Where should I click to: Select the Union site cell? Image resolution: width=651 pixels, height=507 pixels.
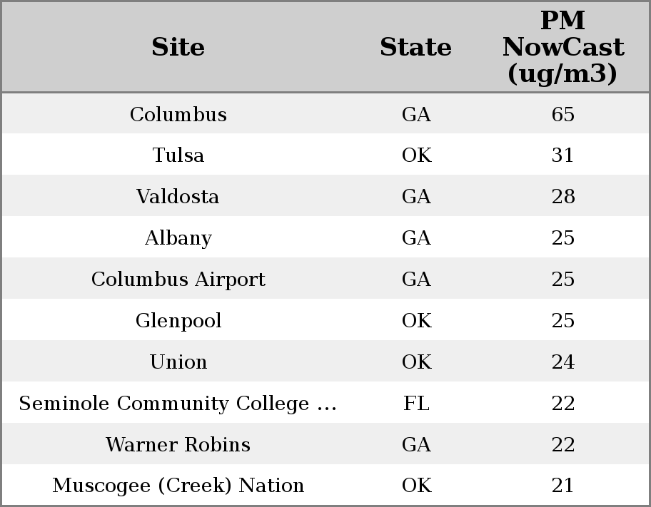click(178, 362)
